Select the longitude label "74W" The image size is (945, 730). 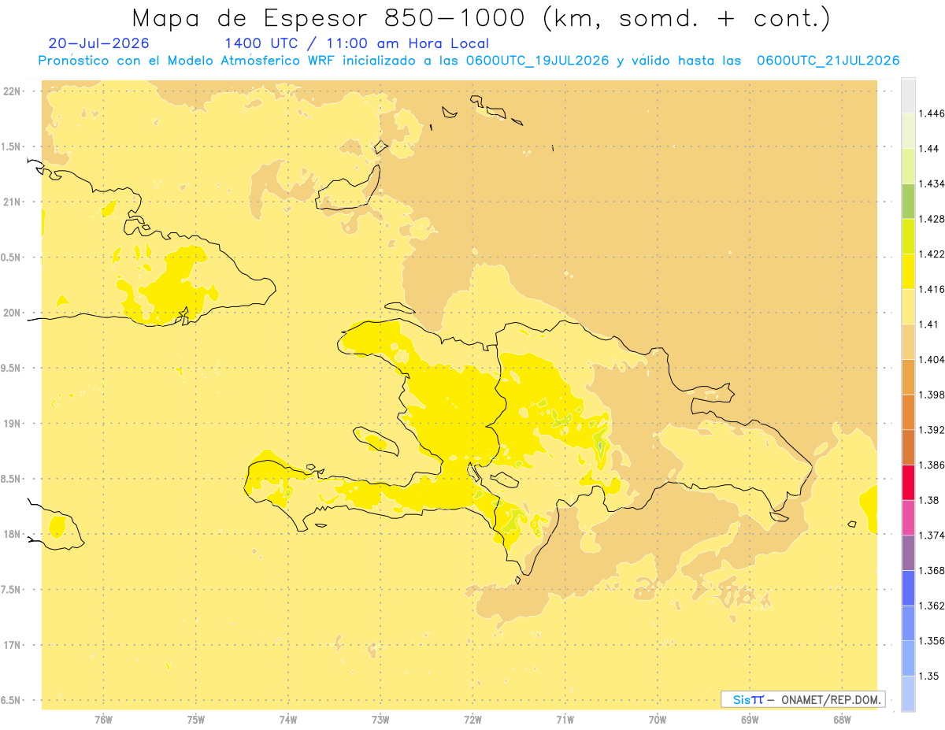tap(288, 720)
